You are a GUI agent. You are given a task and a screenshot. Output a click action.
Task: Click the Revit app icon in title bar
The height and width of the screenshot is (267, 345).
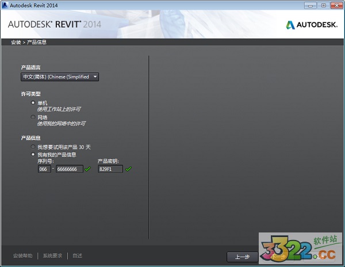point(5,5)
